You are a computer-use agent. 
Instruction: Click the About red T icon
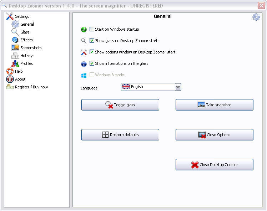10,79
